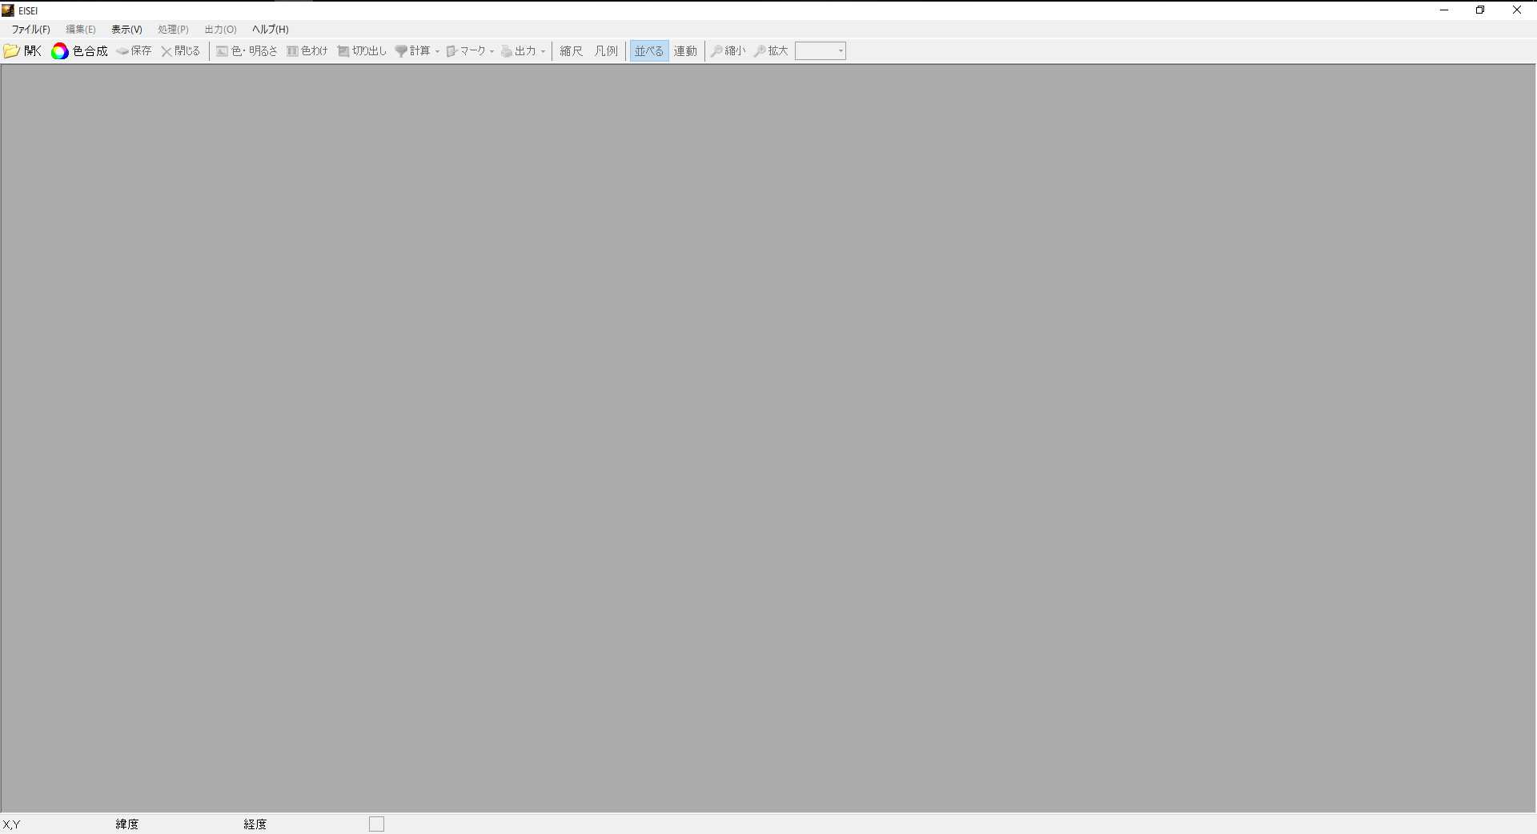
Task: Open the 出力(O) menu
Action: pyautogui.click(x=220, y=30)
